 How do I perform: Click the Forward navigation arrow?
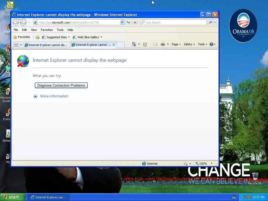pyautogui.click(x=23, y=22)
